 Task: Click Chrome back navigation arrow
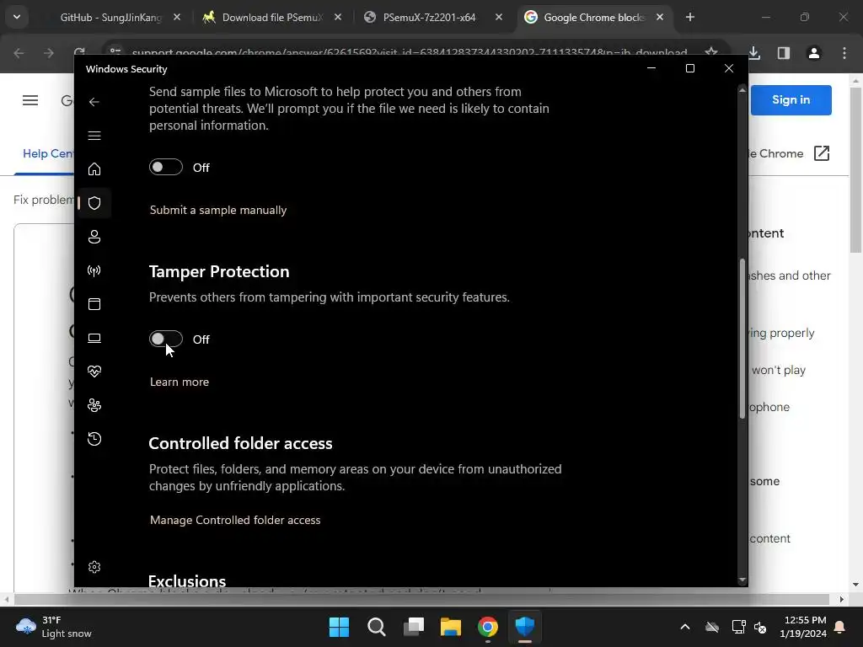19,53
